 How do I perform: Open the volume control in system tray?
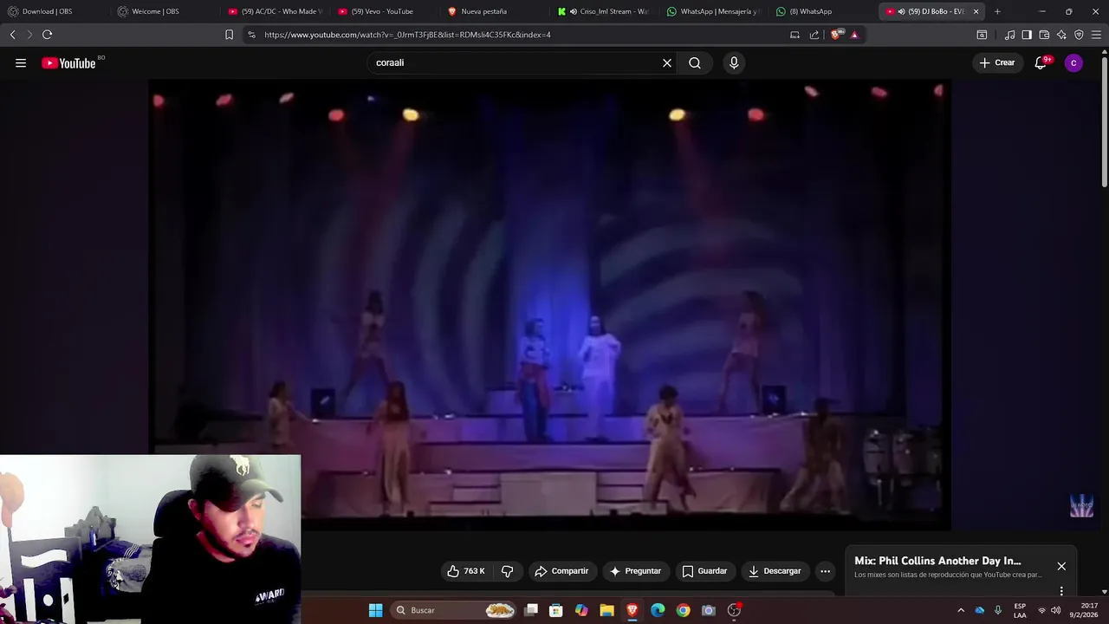[x=1055, y=610]
